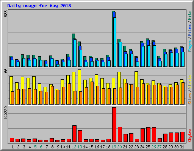
Task: Click the 140220 KBytes axis label
Action: (6, 113)
